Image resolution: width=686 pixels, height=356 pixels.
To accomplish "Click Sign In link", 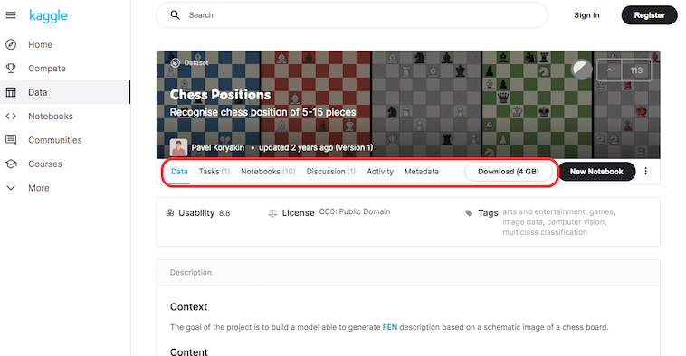I will click(586, 15).
